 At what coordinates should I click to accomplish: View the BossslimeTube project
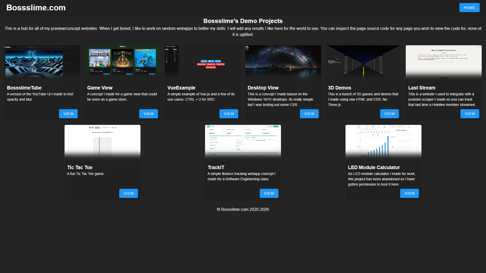pos(68,113)
